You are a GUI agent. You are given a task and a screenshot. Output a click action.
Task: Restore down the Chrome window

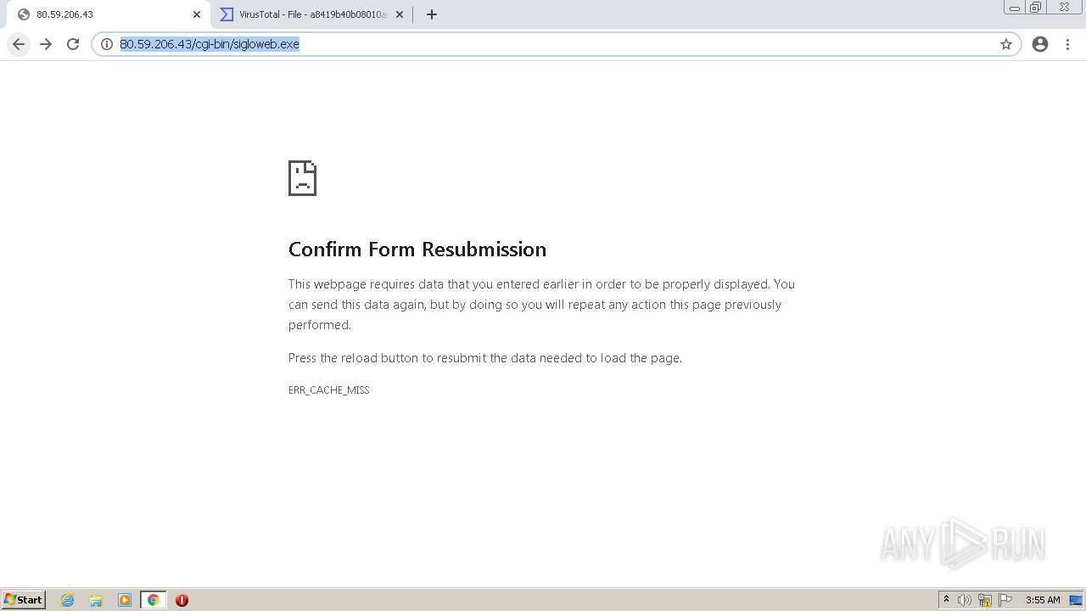(1036, 8)
